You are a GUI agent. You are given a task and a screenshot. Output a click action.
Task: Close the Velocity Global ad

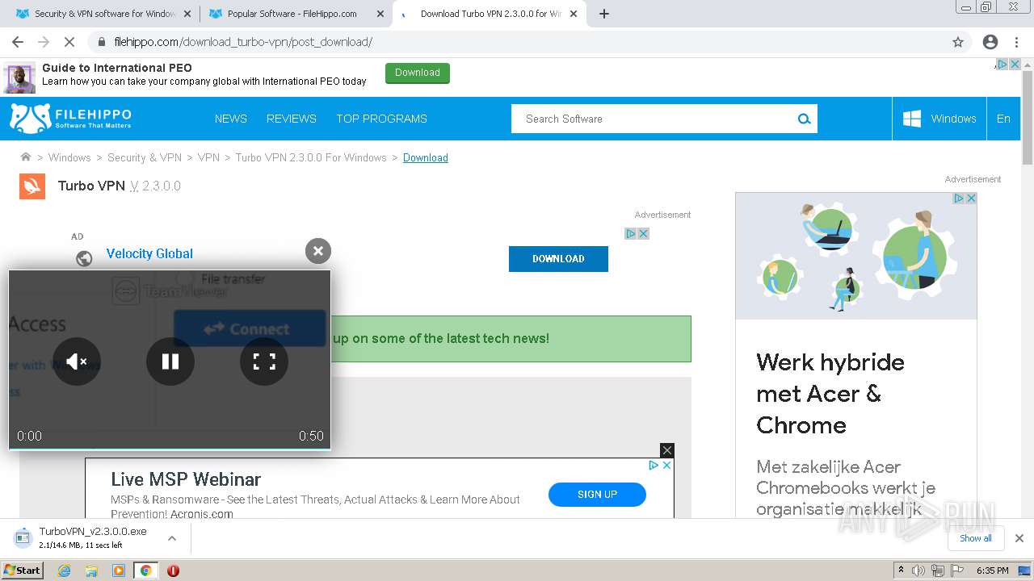[644, 233]
